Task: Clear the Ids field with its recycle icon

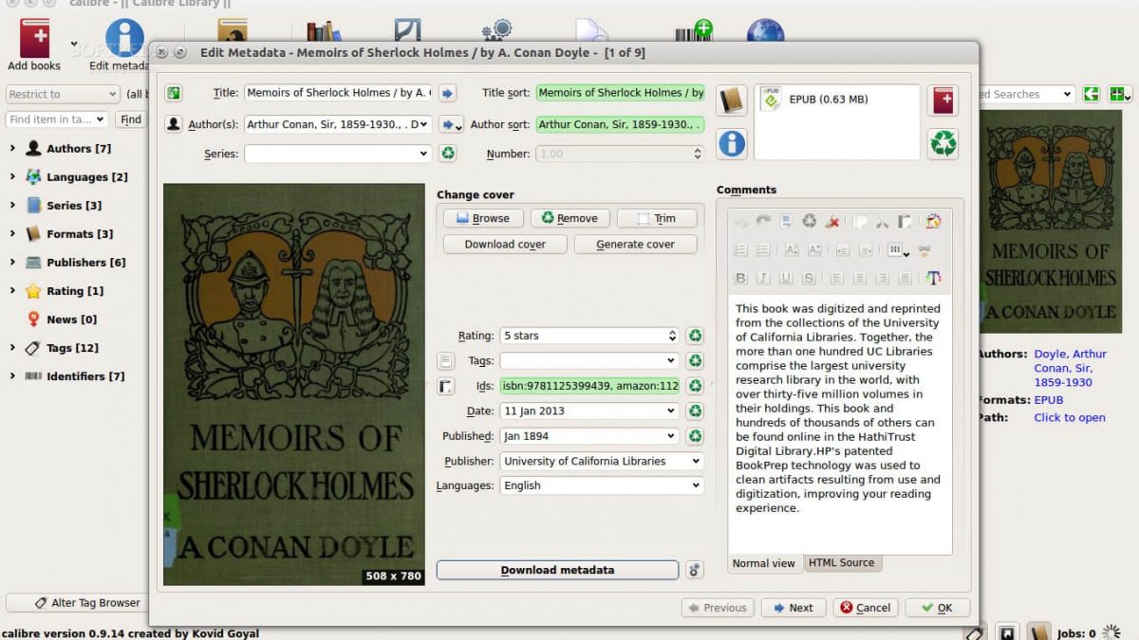Action: [x=696, y=386]
